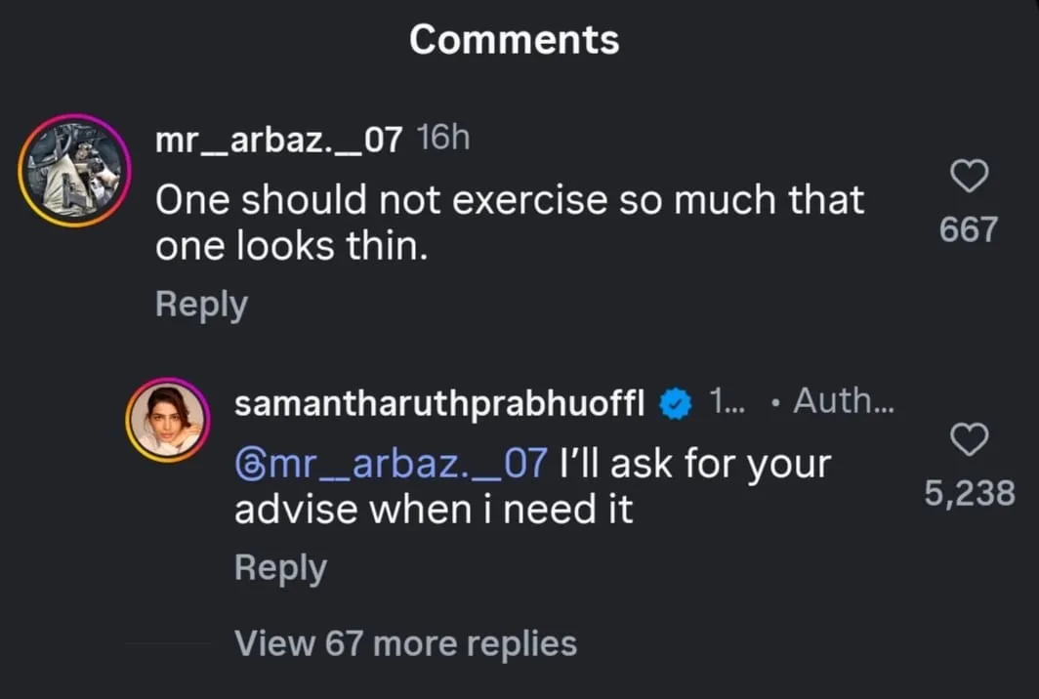The height and width of the screenshot is (699, 1039).
Task: View the 667 likes count
Action: (x=969, y=230)
